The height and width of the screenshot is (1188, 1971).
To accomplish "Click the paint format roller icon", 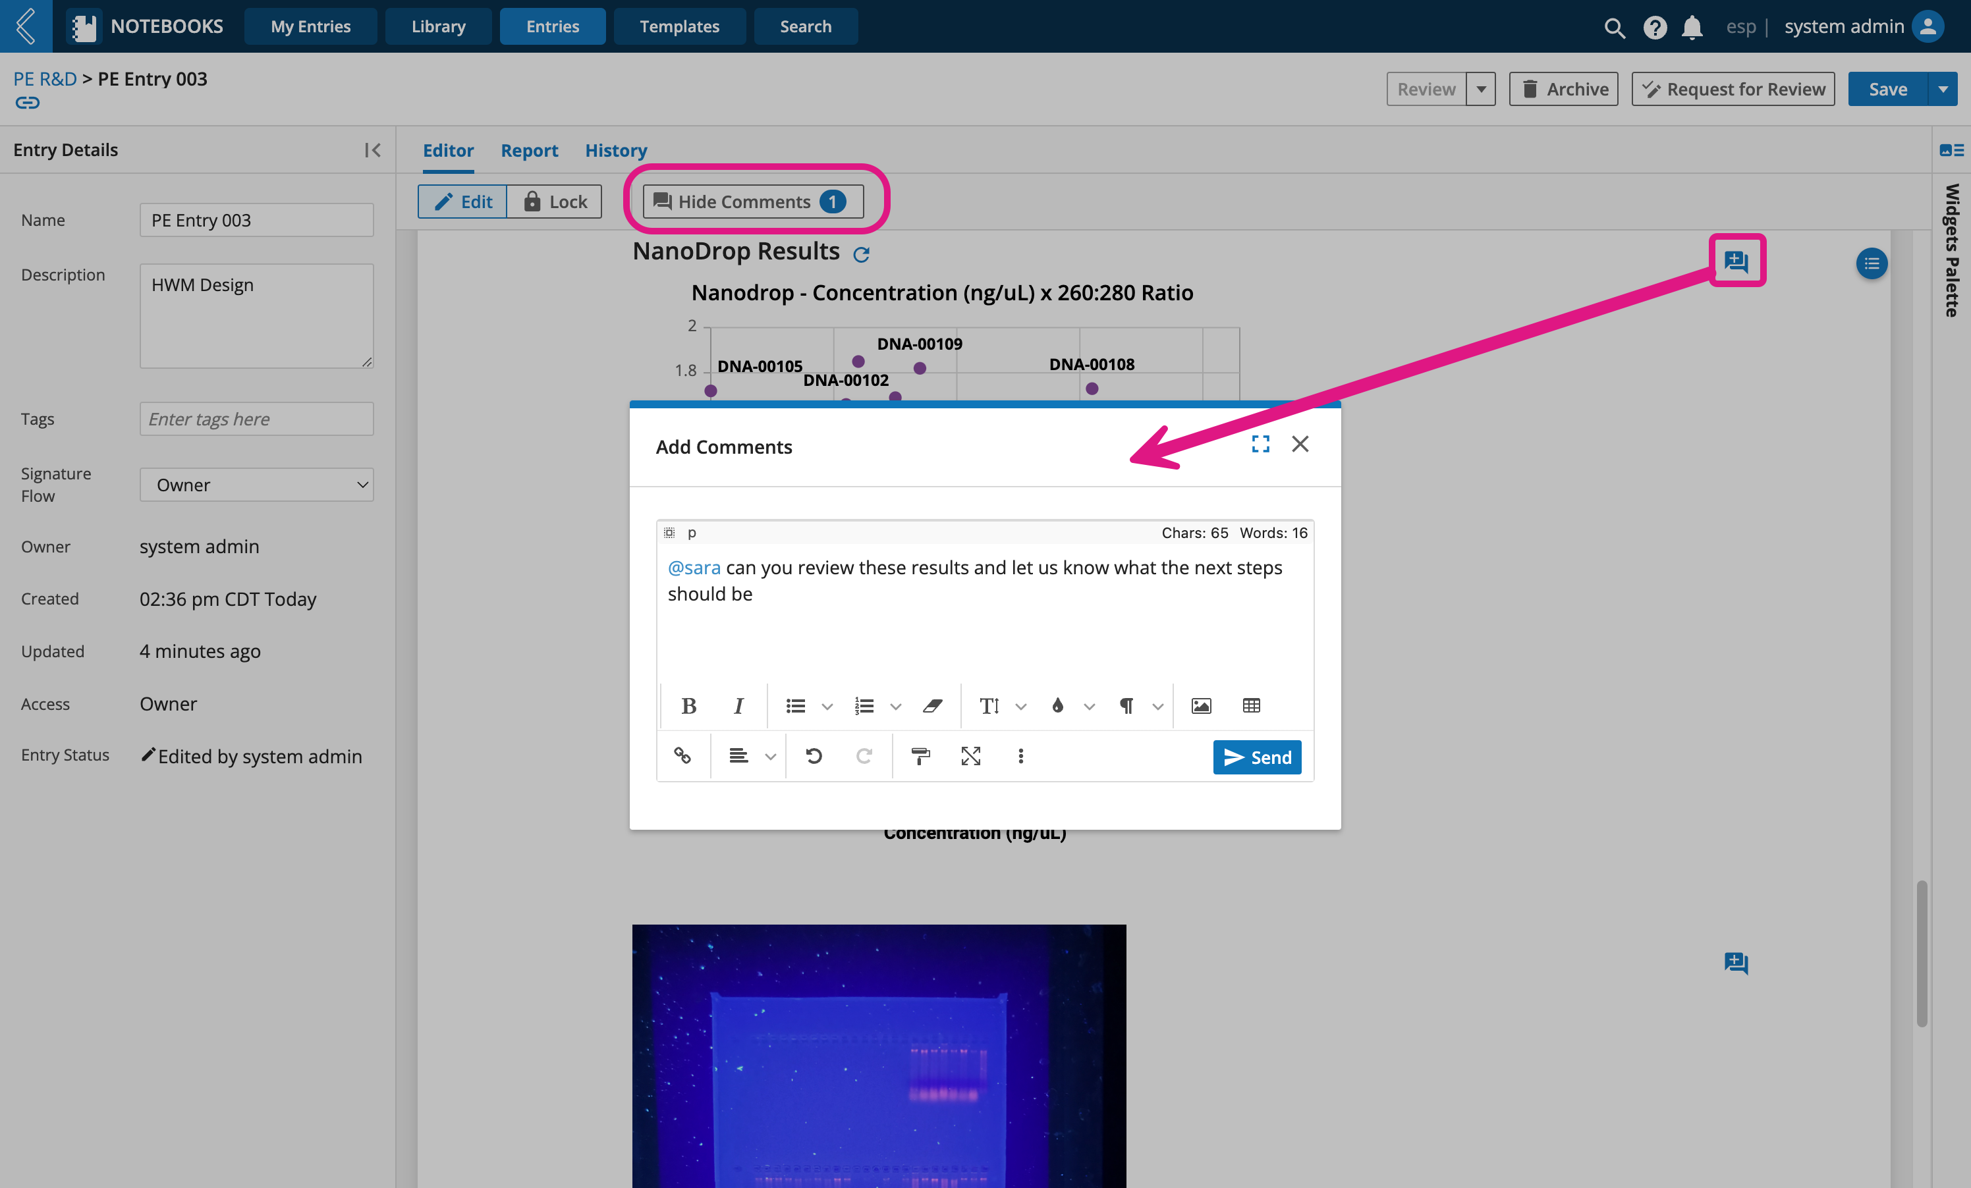I will click(921, 755).
